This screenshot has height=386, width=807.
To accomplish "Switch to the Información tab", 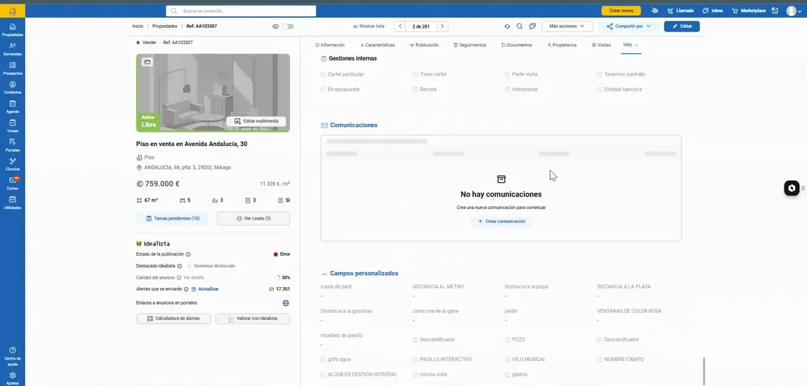I will coord(330,45).
